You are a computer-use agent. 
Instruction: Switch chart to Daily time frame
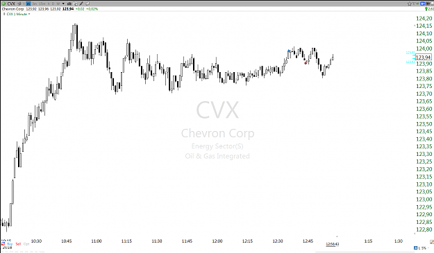click(x=53, y=3)
